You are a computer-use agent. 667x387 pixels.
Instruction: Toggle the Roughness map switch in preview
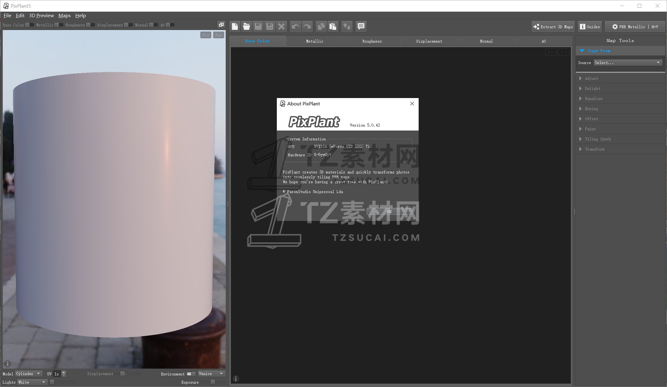click(90, 25)
